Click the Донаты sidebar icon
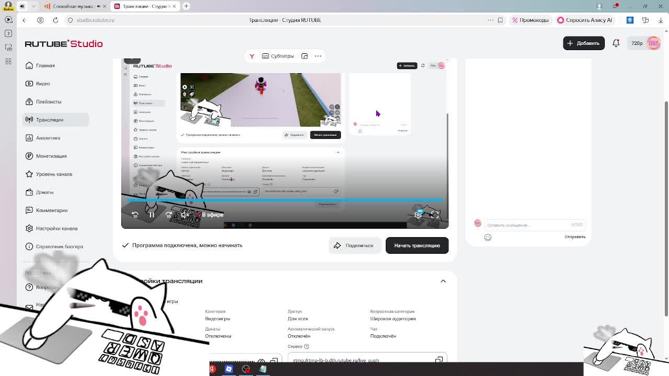Screen dimensions: 669x376 29,192
